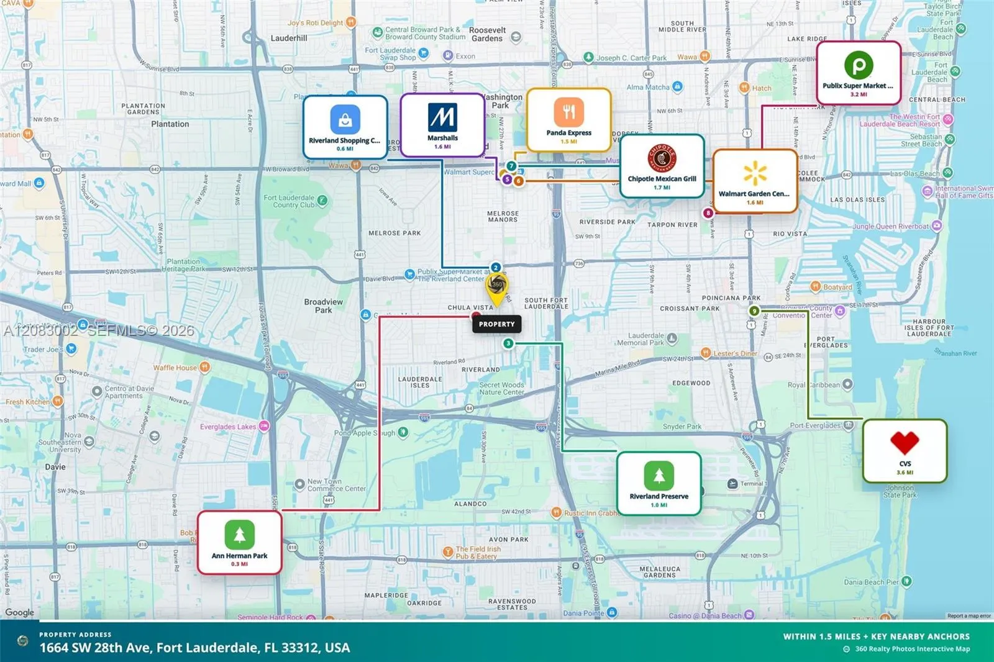Open the Chipotle Mexican Grill logo
Viewport: 994px width, 662px height.
662,158
